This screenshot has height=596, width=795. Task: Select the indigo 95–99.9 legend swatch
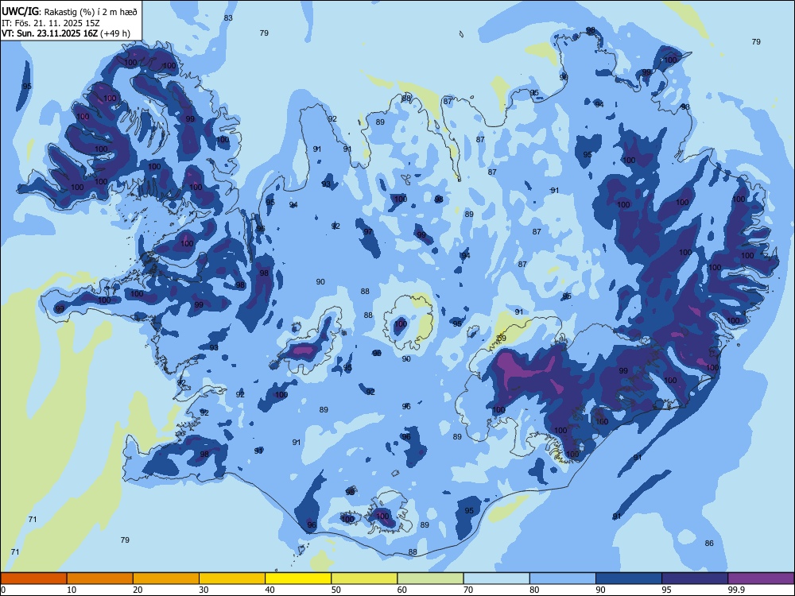pos(695,579)
